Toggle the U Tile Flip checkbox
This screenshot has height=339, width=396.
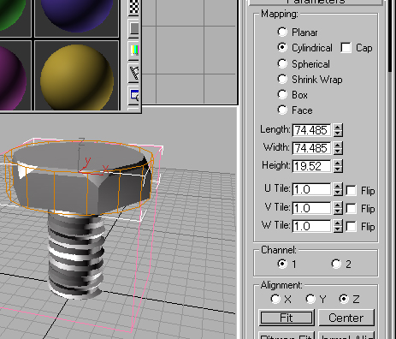point(351,190)
